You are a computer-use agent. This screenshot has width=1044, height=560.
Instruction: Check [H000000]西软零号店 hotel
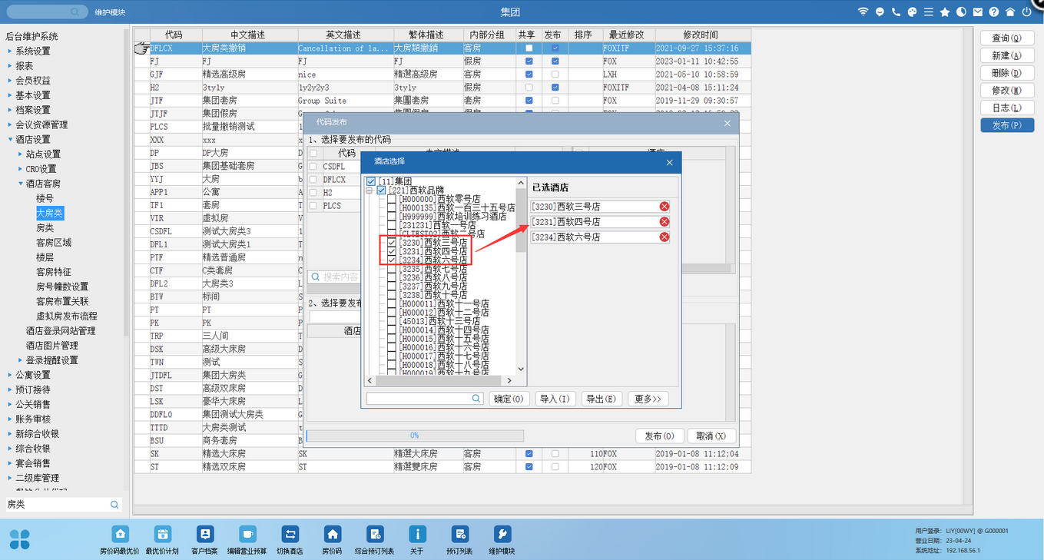click(392, 199)
